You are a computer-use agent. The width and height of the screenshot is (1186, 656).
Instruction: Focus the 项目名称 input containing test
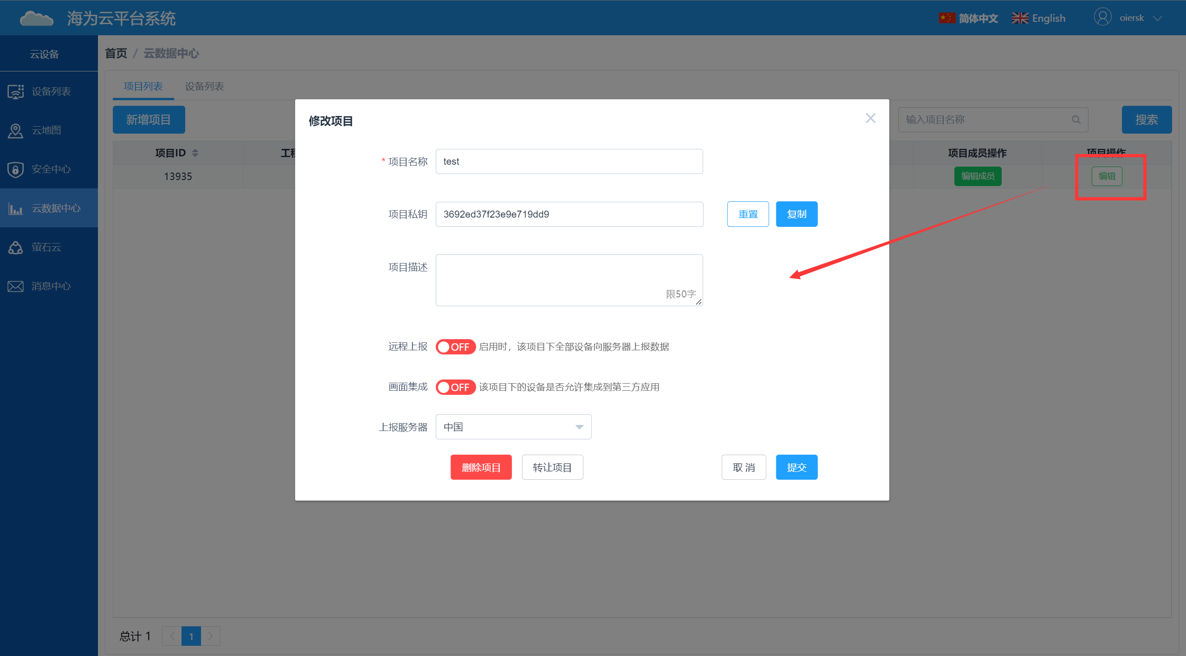tap(570, 161)
